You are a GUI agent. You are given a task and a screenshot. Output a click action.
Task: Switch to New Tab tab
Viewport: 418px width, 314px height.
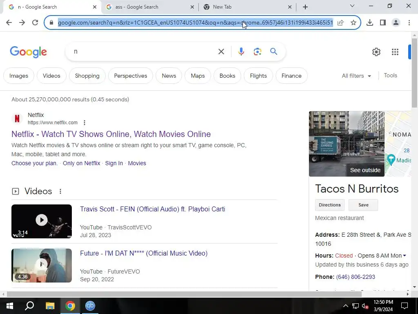tap(247, 7)
